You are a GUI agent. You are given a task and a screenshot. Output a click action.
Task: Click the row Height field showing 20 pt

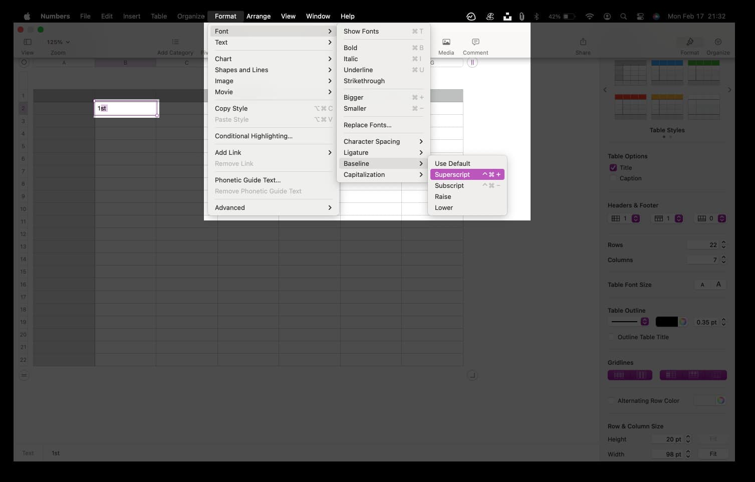667,439
